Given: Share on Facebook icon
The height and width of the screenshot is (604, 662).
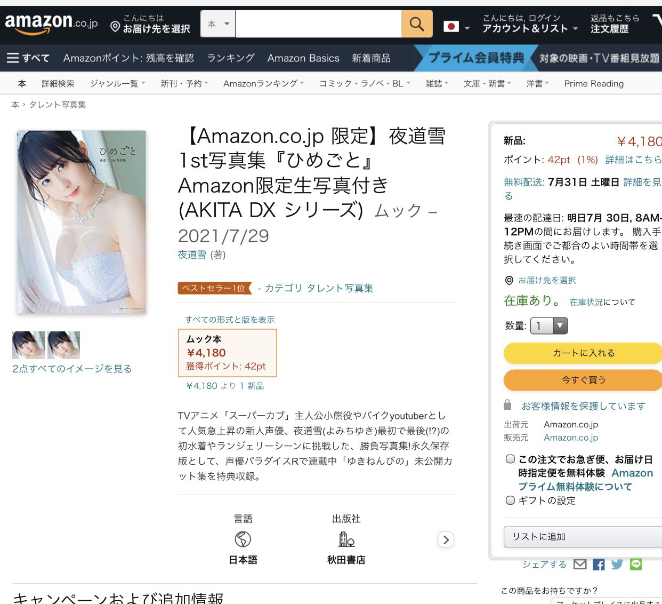Looking at the screenshot, I should [x=599, y=565].
